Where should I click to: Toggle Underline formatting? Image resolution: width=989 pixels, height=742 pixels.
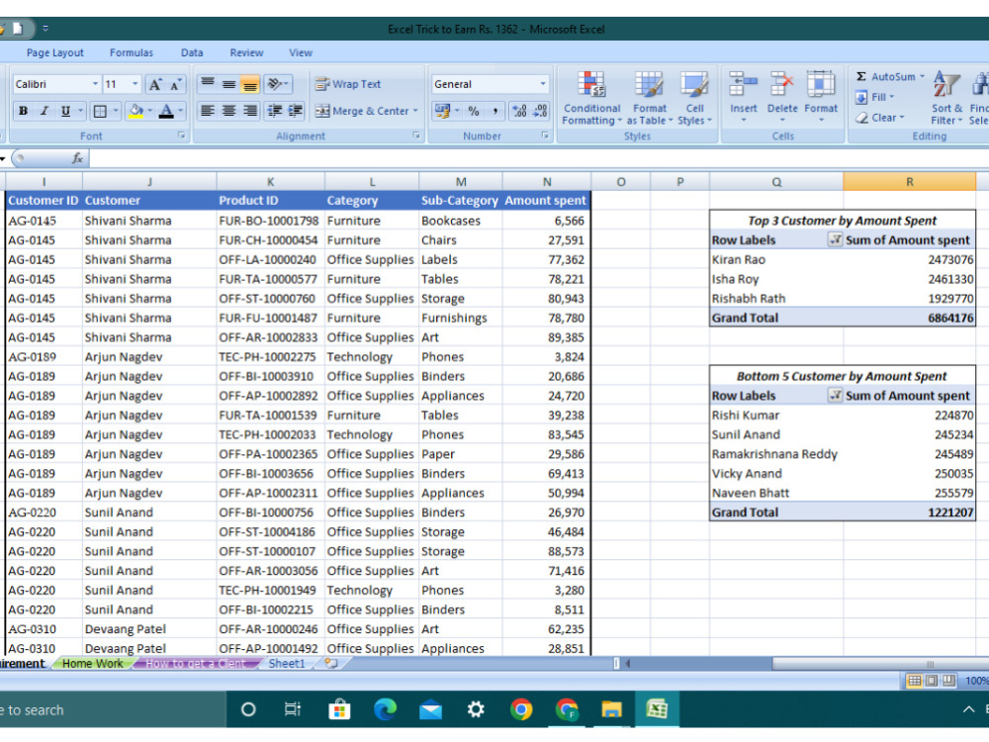(65, 111)
